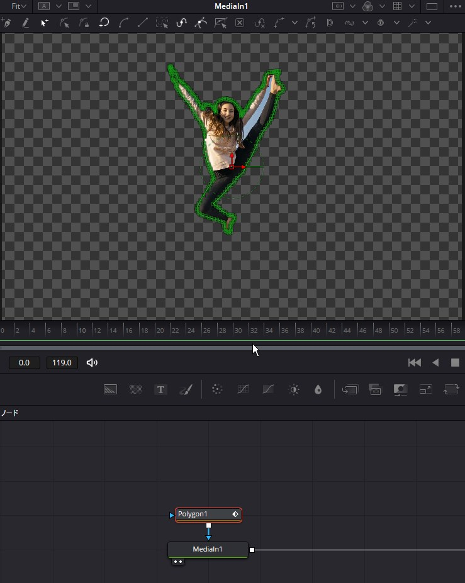Expand the bug icon dropdown arrow
The width and height of the screenshot is (465, 583).
[397, 23]
